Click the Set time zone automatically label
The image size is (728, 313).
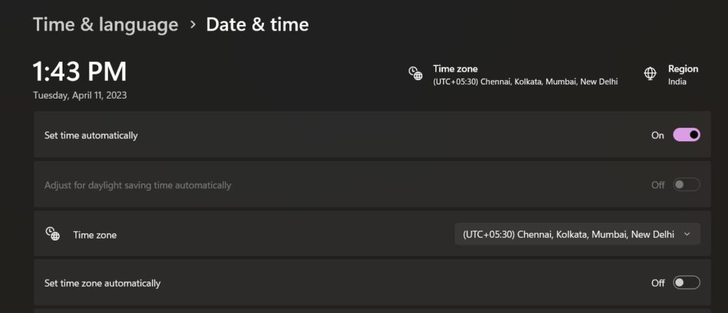pos(102,283)
